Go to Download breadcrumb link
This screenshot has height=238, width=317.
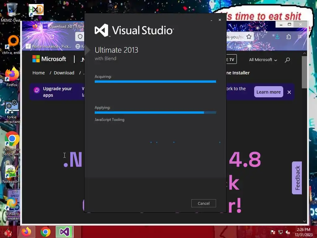pos(64,73)
